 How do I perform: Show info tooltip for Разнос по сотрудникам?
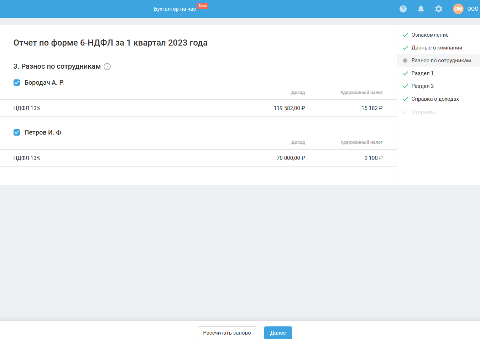107,67
